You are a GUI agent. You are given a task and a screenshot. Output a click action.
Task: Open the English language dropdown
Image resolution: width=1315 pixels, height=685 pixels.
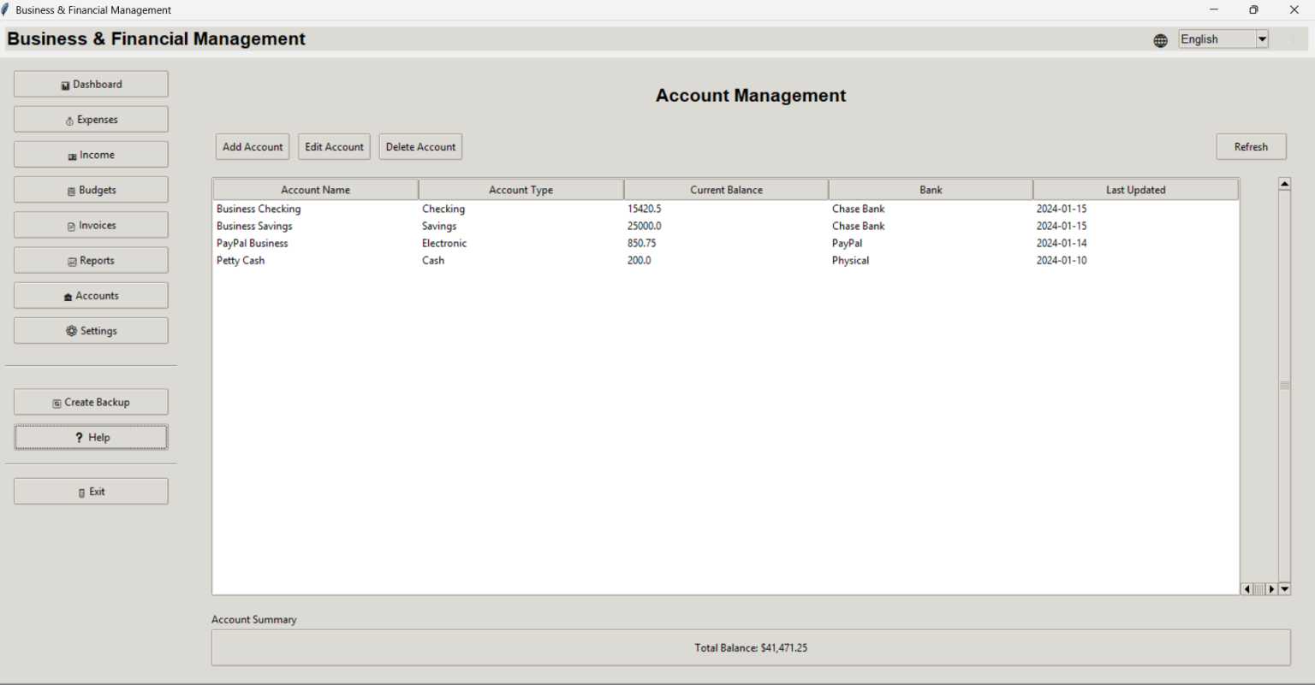point(1262,38)
